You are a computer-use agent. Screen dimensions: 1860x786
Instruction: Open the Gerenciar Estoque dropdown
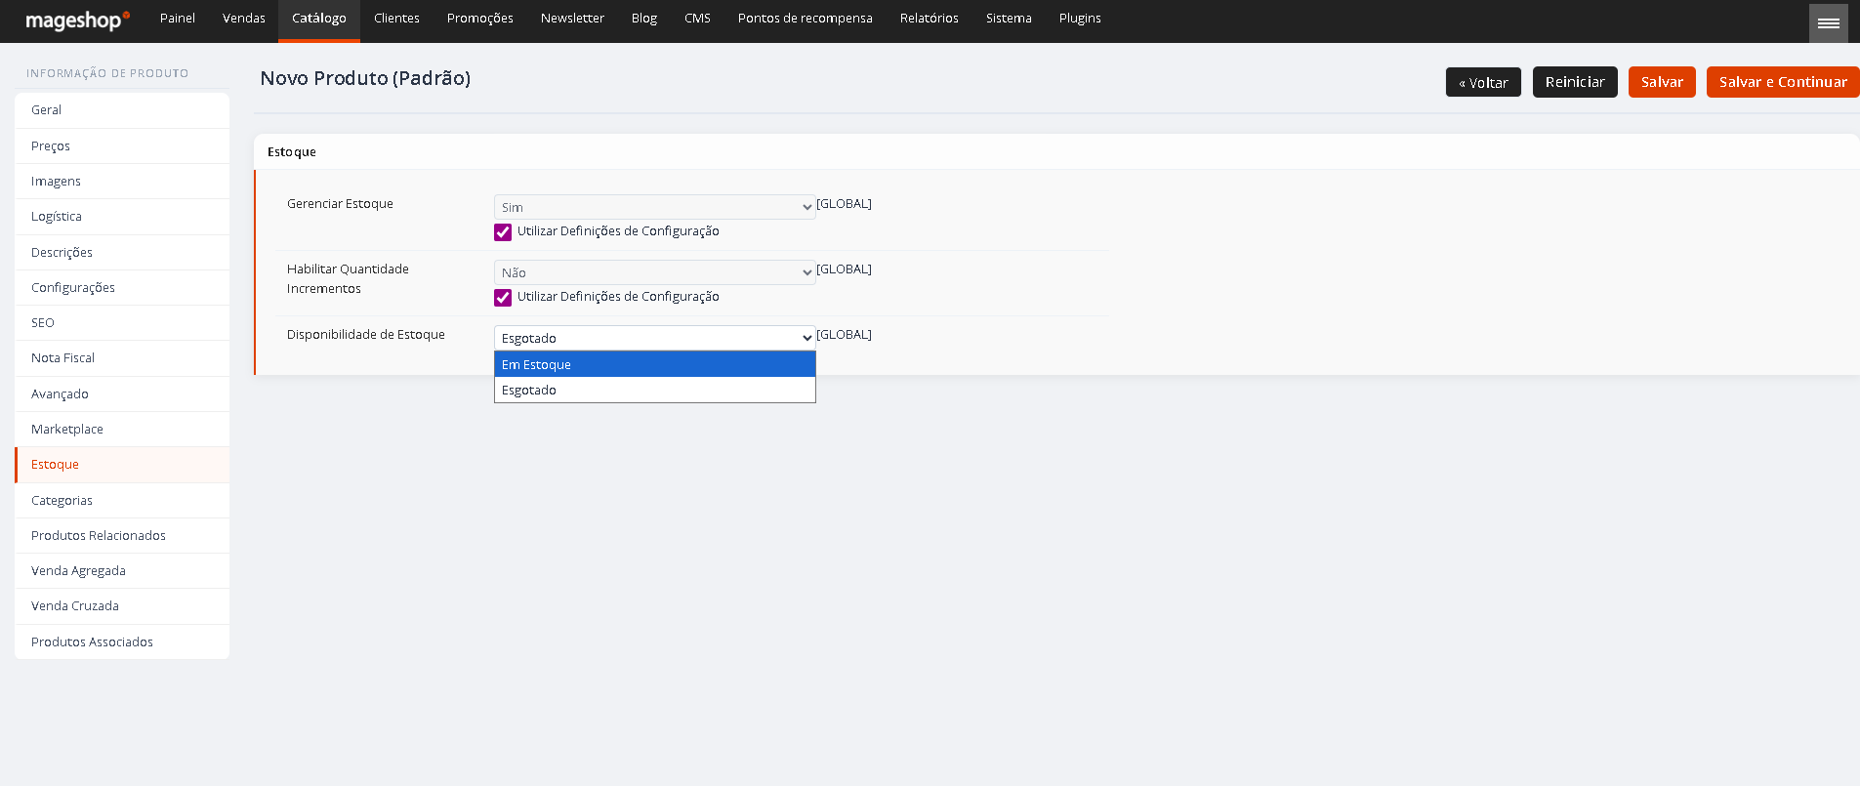coord(654,207)
